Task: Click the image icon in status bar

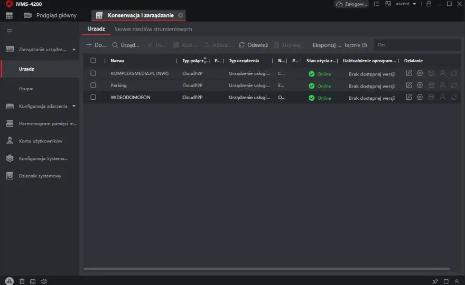Action: click(33, 281)
